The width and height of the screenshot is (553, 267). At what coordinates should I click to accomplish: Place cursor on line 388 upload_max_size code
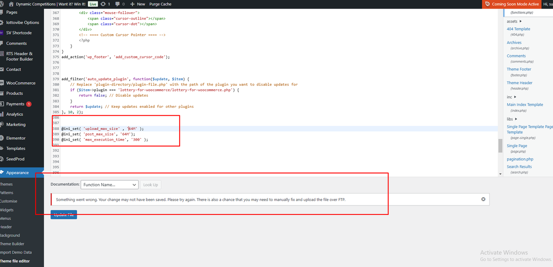click(103, 129)
